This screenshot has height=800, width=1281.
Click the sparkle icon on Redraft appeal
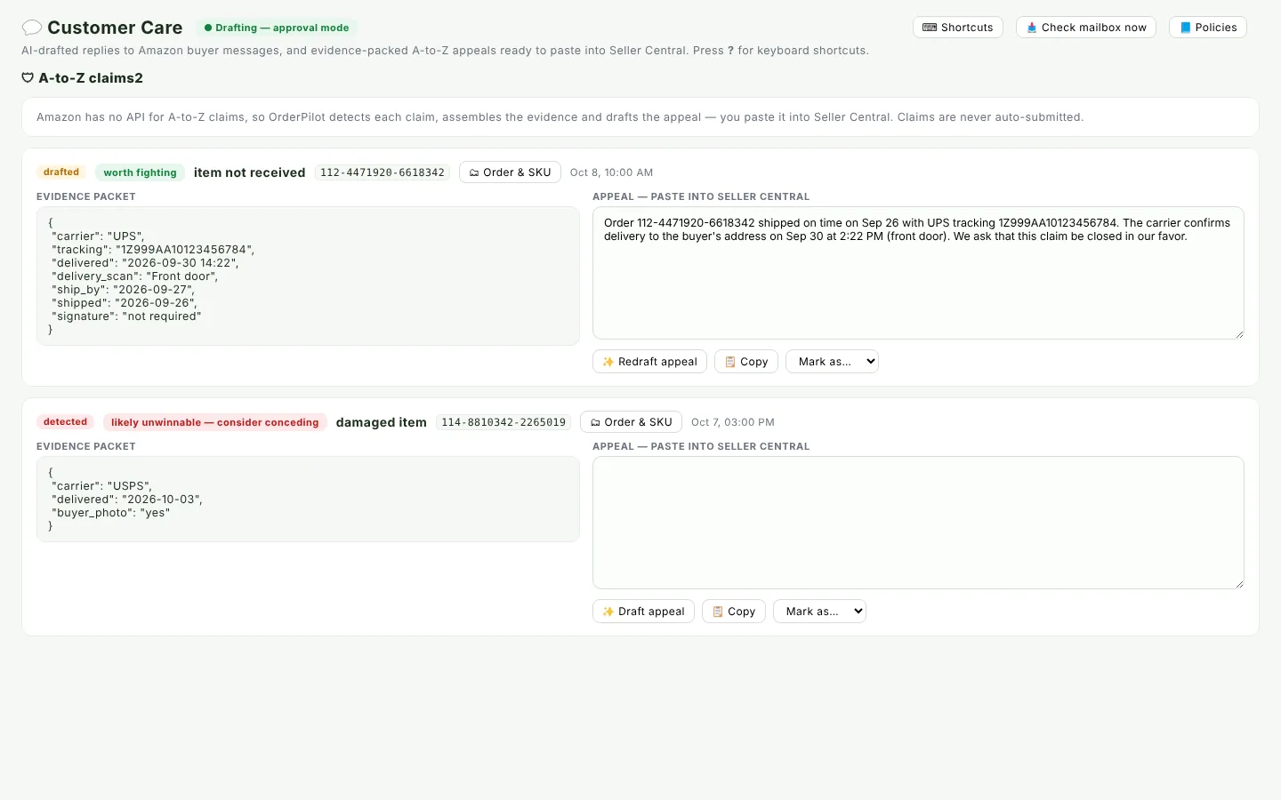tap(608, 362)
